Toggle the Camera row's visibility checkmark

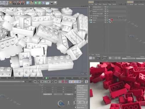click(107, 11)
